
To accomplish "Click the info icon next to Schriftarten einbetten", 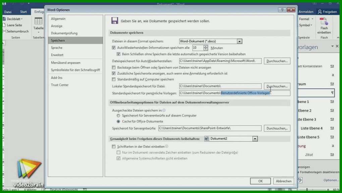I will (x=167, y=146).
